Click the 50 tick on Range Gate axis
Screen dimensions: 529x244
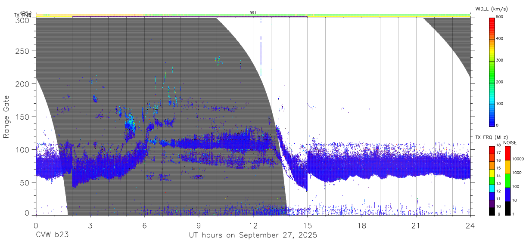25,182
